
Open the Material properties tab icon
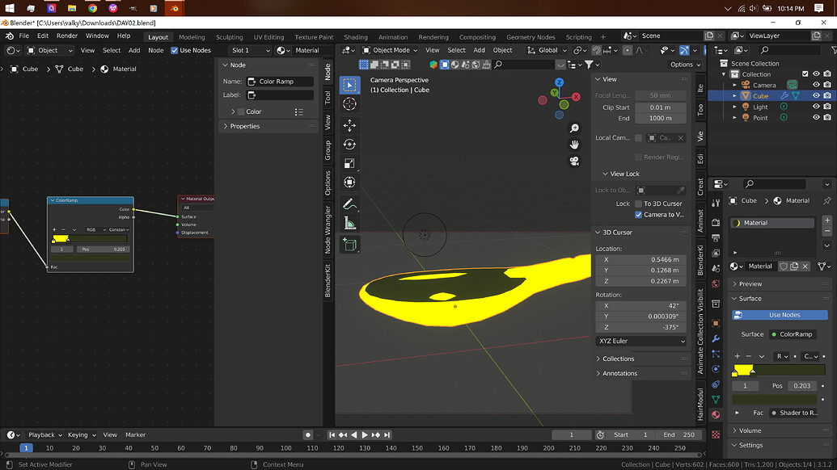tap(716, 414)
